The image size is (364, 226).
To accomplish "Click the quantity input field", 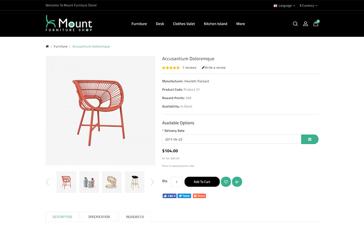I will click(177, 182).
